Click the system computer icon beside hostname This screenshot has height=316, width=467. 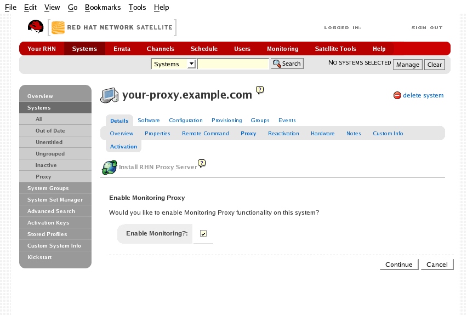tap(109, 95)
